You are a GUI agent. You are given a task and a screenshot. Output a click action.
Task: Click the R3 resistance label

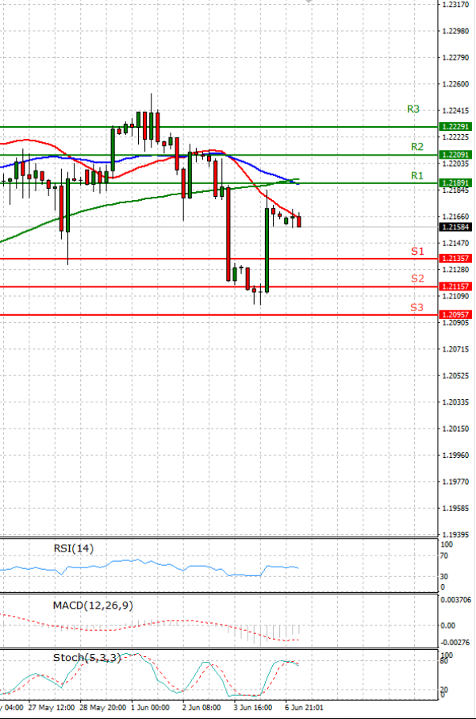[x=413, y=110]
